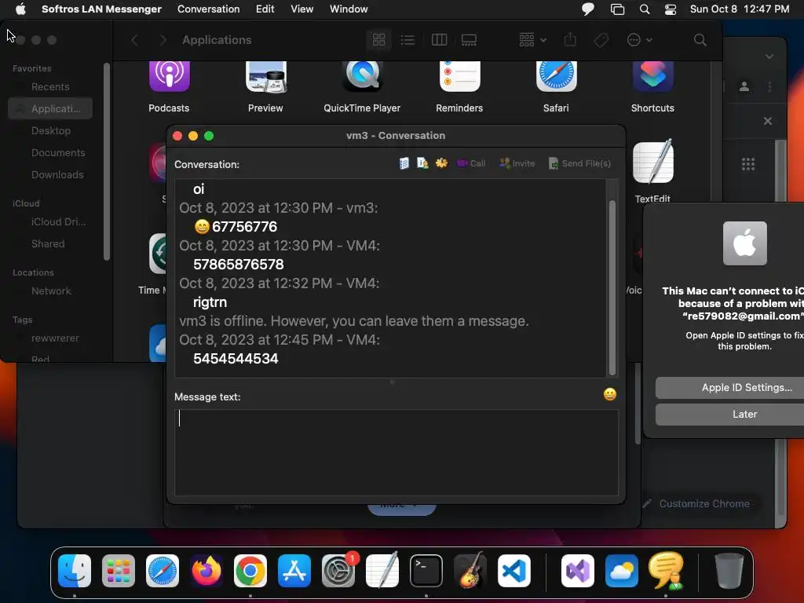Click Finder Tags toolbar icon

point(601,40)
